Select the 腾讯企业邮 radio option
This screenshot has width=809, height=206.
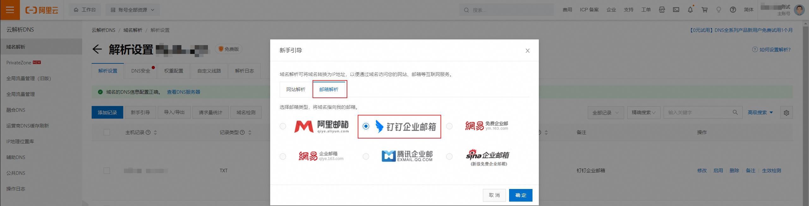(366, 156)
